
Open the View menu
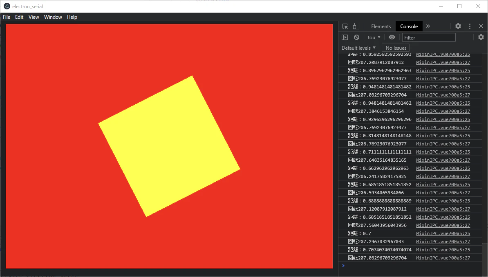coord(34,17)
